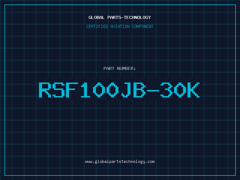Click the digit 1 in the part number
The width and height of the screenshot is (240, 180).
(85, 90)
